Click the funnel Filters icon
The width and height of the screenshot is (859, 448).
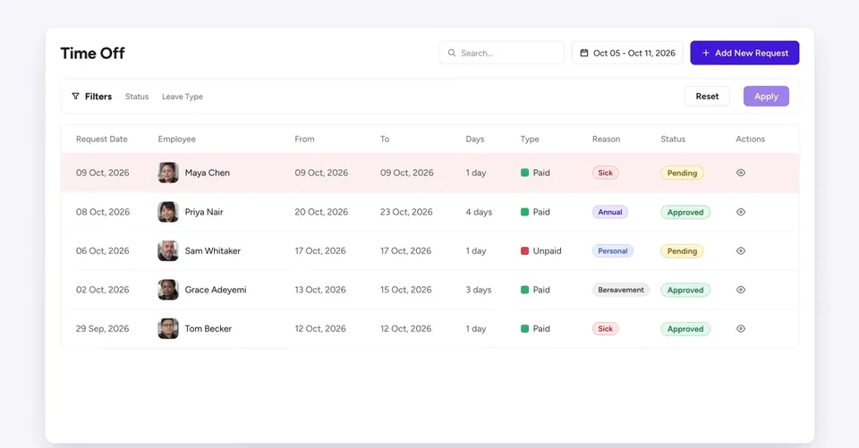tap(75, 97)
